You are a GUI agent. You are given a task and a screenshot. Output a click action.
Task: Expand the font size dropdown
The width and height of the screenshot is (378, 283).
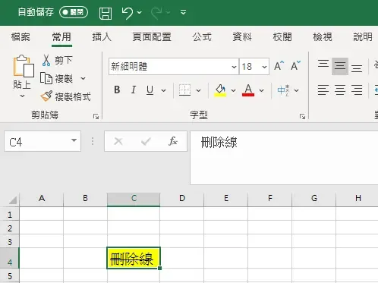[264, 67]
